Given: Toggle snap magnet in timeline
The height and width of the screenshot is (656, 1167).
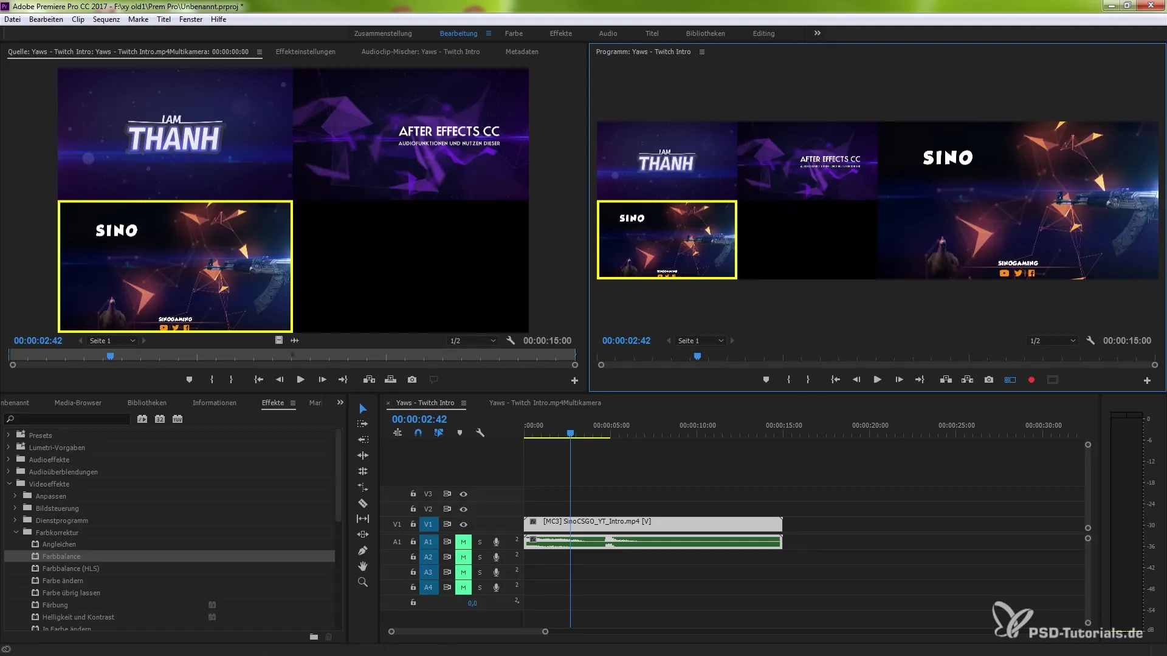Looking at the screenshot, I should click(x=418, y=433).
